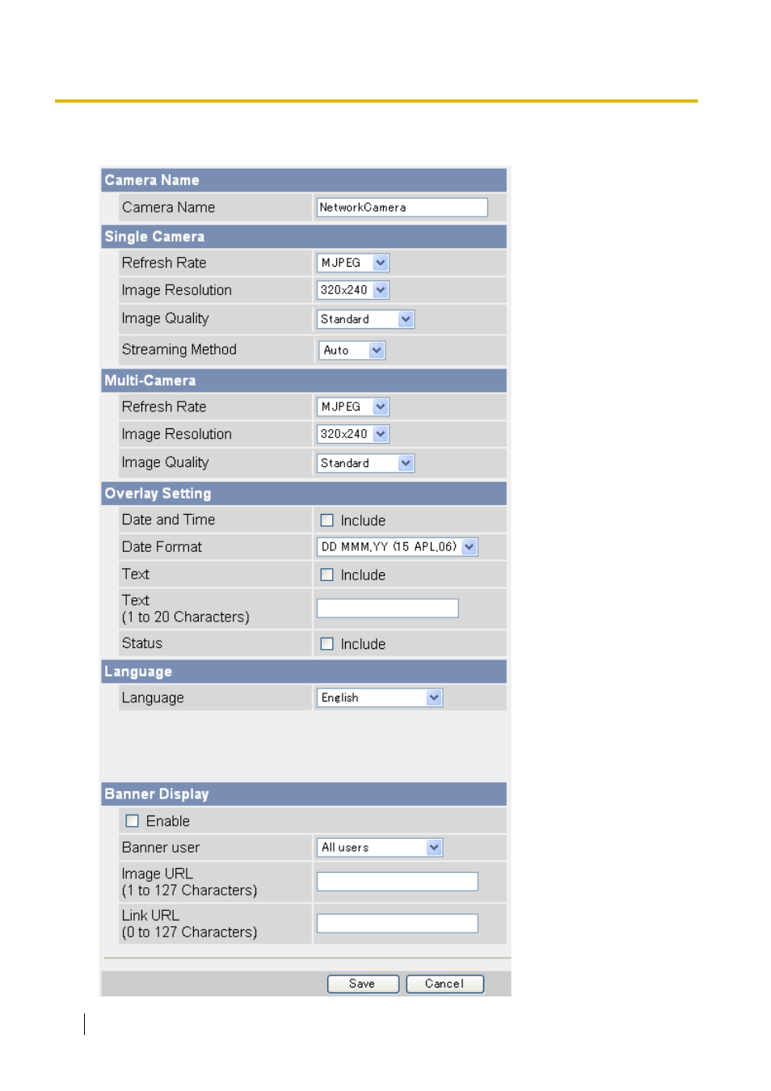771x1091 pixels.
Task: Click the 'Multi-Camera' section header
Action: [304, 381]
